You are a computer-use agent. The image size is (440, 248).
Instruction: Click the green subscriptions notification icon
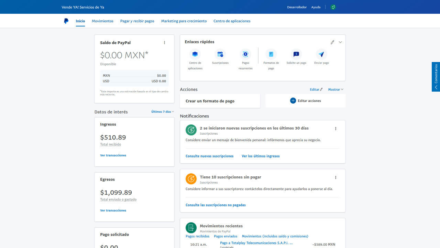191,130
